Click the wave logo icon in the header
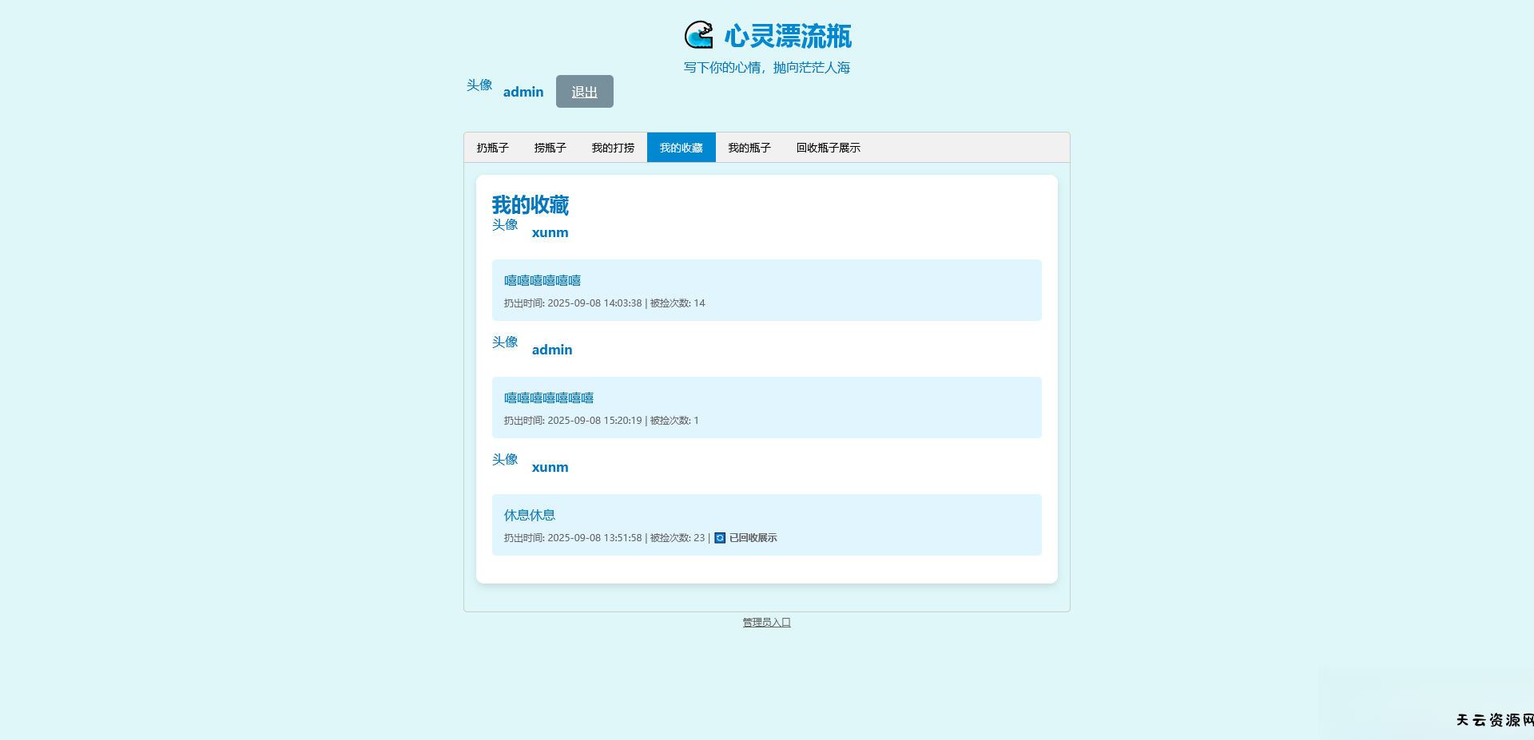The height and width of the screenshot is (740, 1534). click(x=699, y=35)
